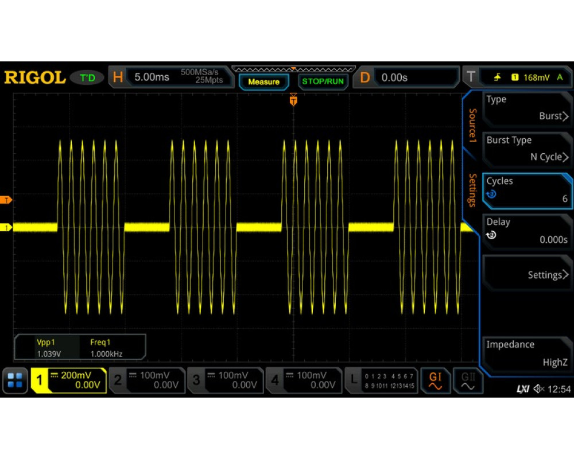
Task: Select the GI sine wave generator icon
Action: 436,380
